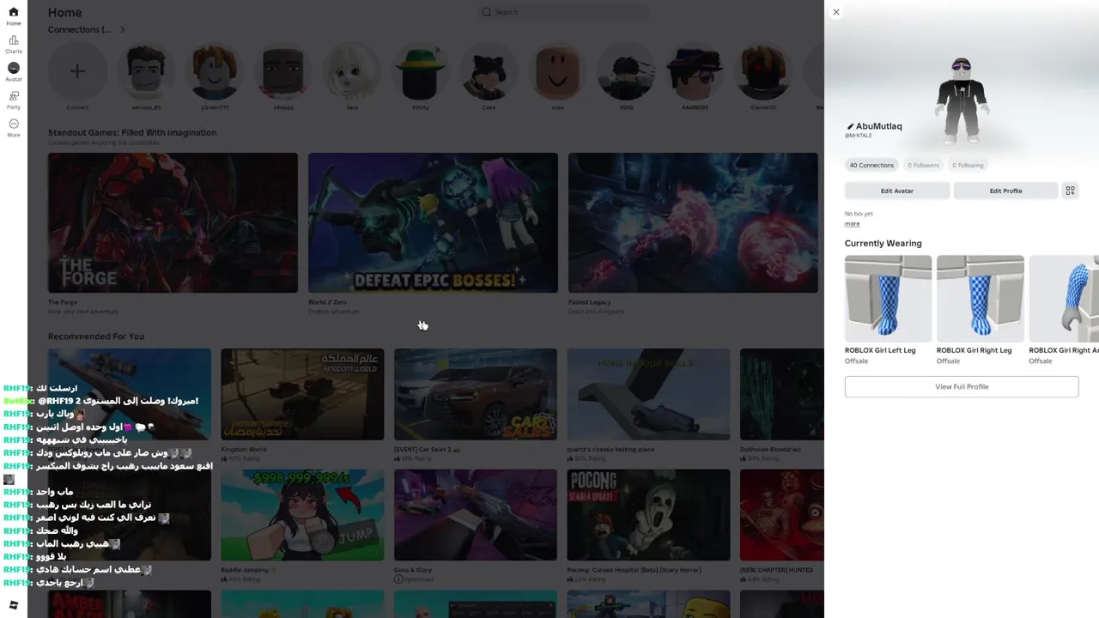1099x618 pixels.
Task: Select the 0 Following tab
Action: (968, 165)
